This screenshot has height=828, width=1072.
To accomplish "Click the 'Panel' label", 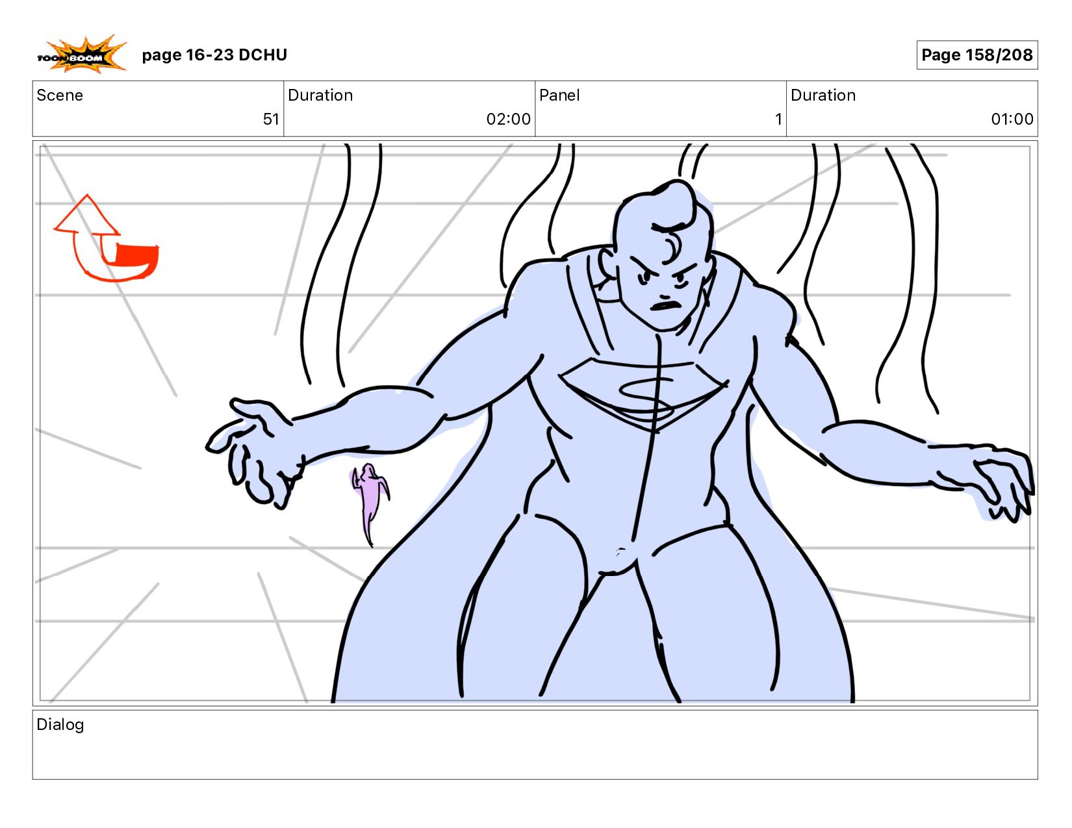I will [x=559, y=95].
